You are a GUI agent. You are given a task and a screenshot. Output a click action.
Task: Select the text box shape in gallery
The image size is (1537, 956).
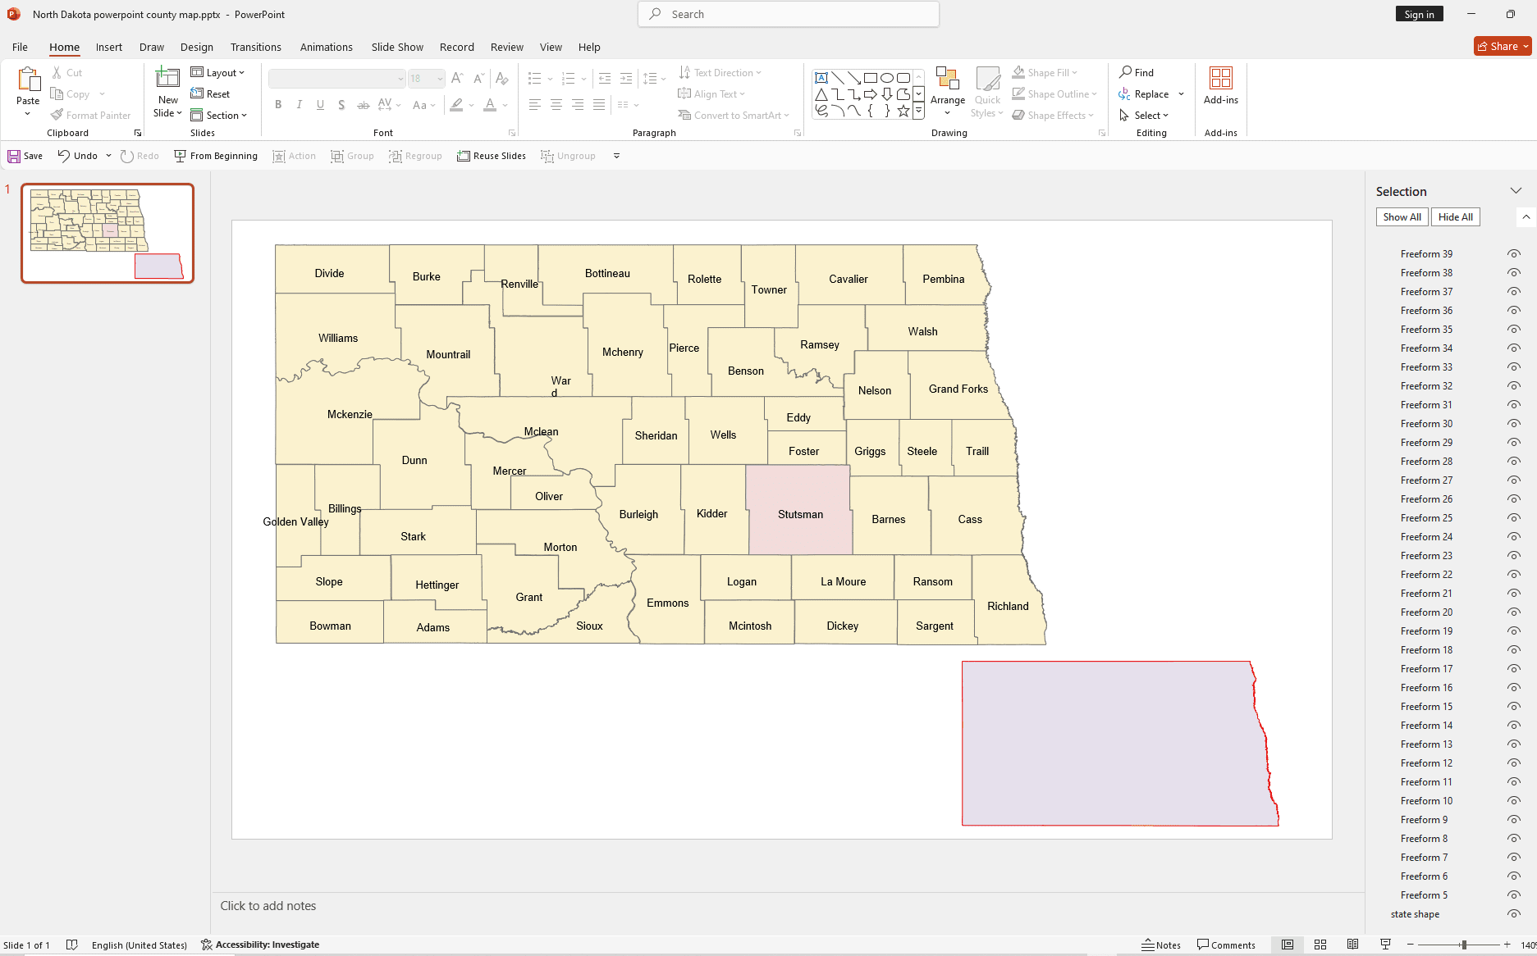821,78
